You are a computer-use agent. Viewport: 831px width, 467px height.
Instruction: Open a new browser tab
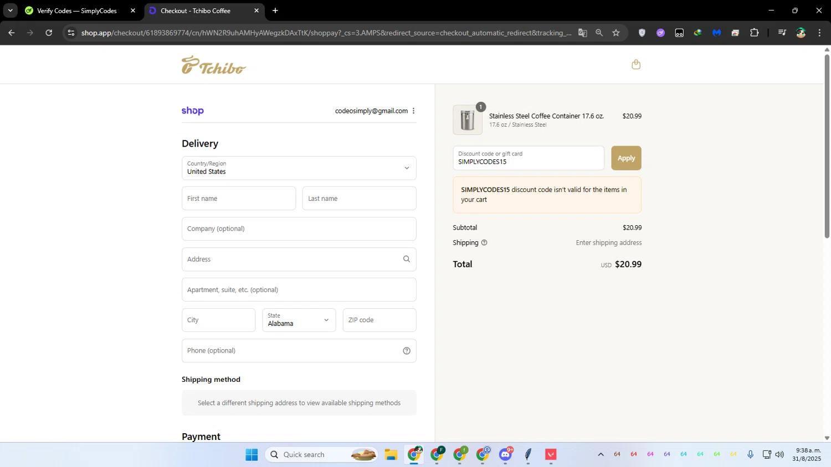pyautogui.click(x=275, y=11)
